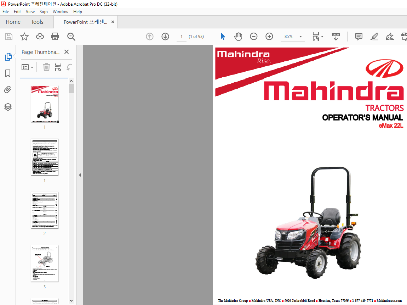Open the Edit menu
Image resolution: width=407 pixels, height=305 pixels.
click(17, 12)
